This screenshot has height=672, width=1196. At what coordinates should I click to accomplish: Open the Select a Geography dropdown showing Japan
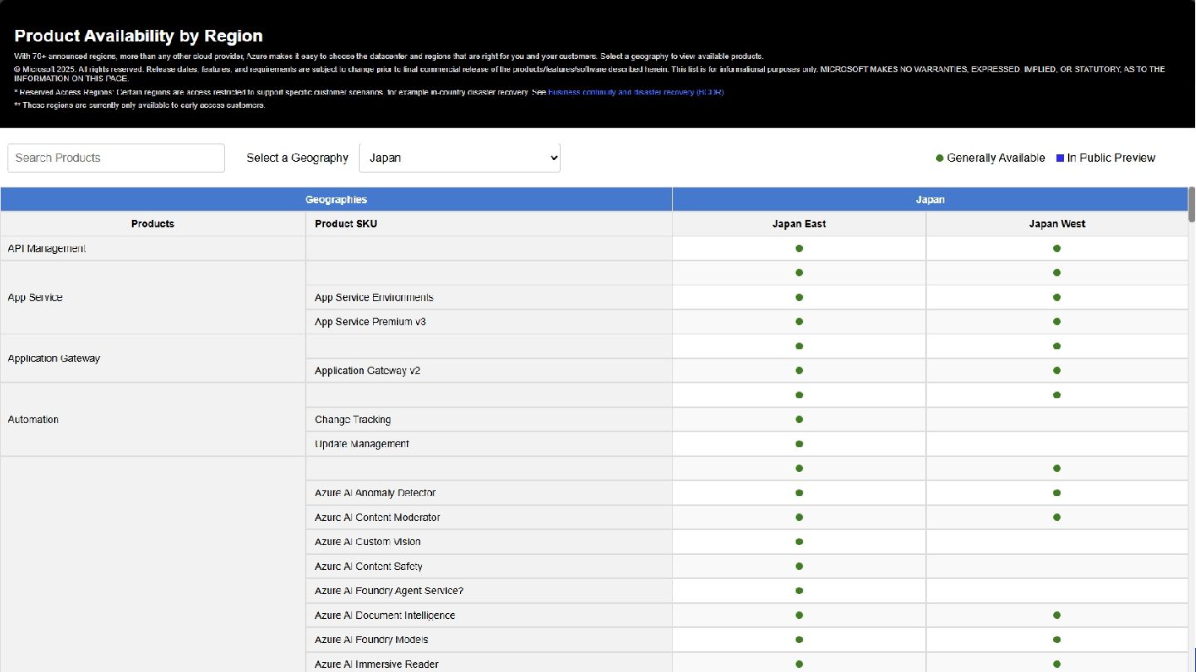click(x=459, y=158)
